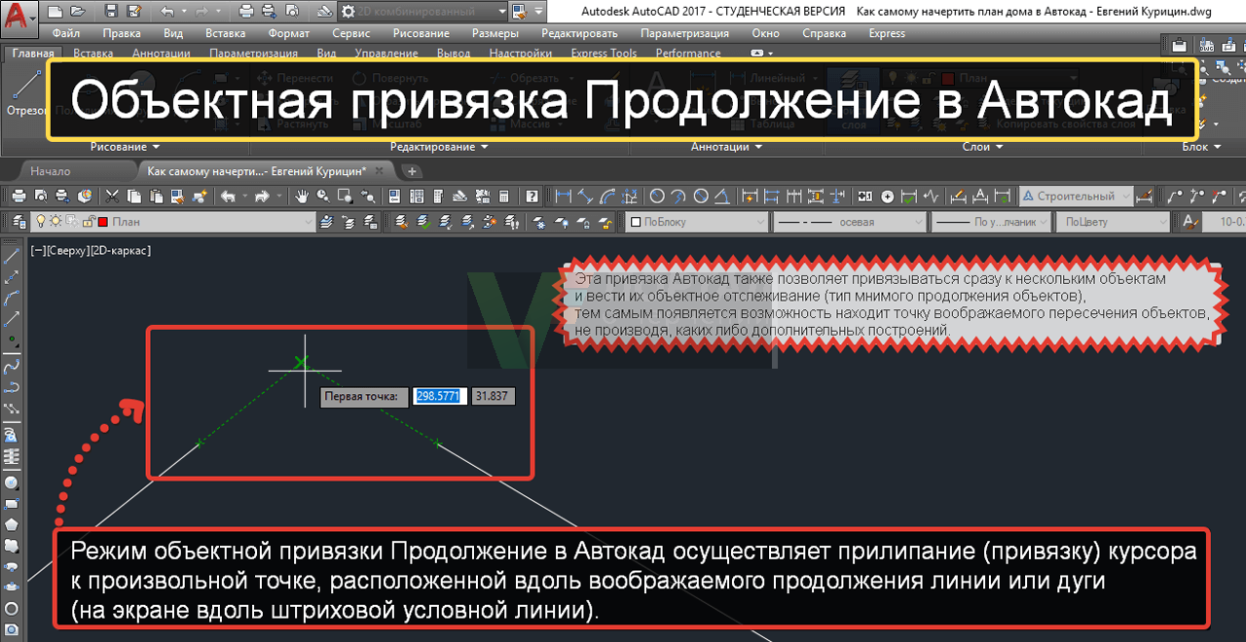The height and width of the screenshot is (642, 1246).
Task: Click the Paste clipboard icon
Action: pyautogui.click(x=156, y=196)
